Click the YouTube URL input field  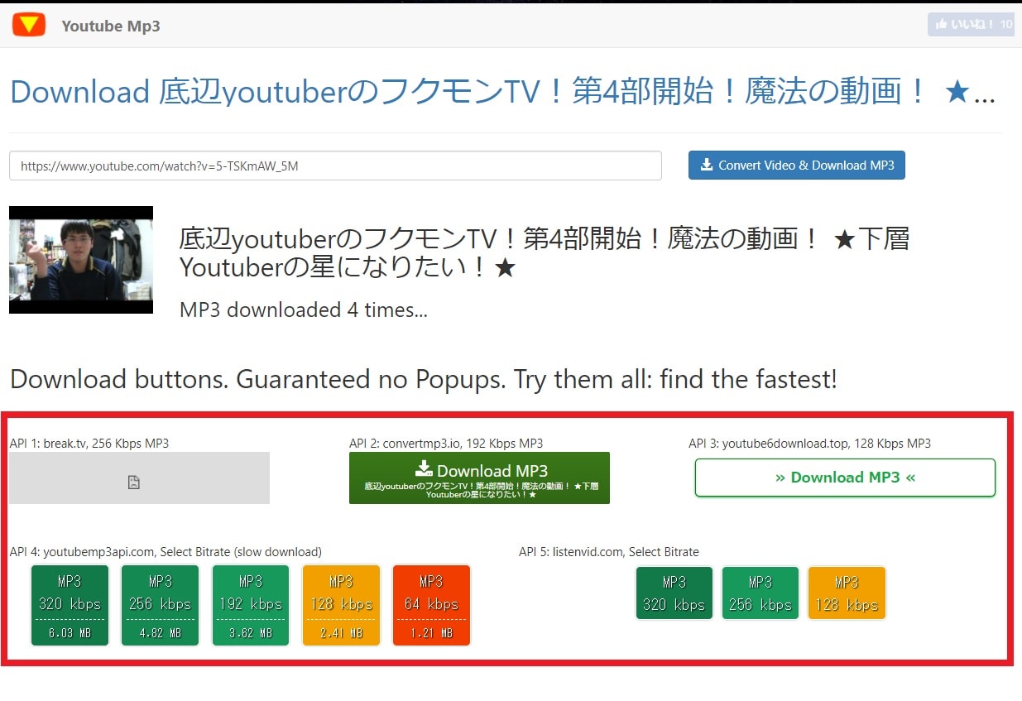pos(335,166)
